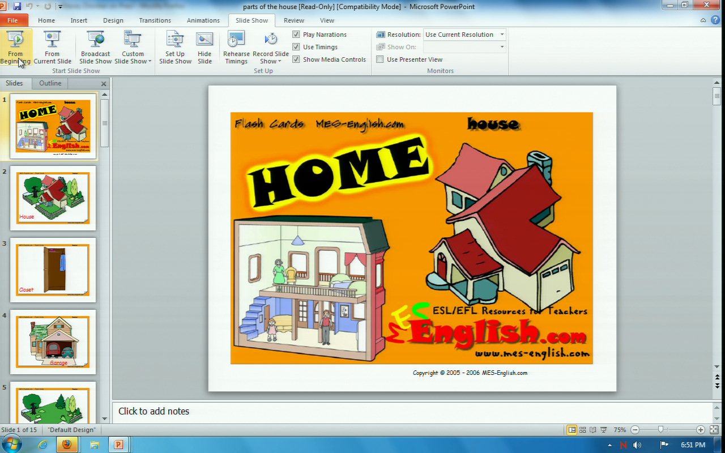Enable Use Presenter View

(380, 59)
